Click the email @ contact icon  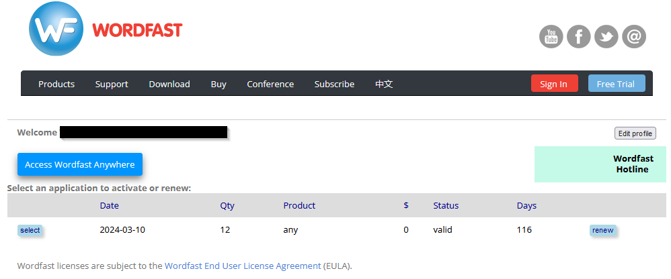634,36
